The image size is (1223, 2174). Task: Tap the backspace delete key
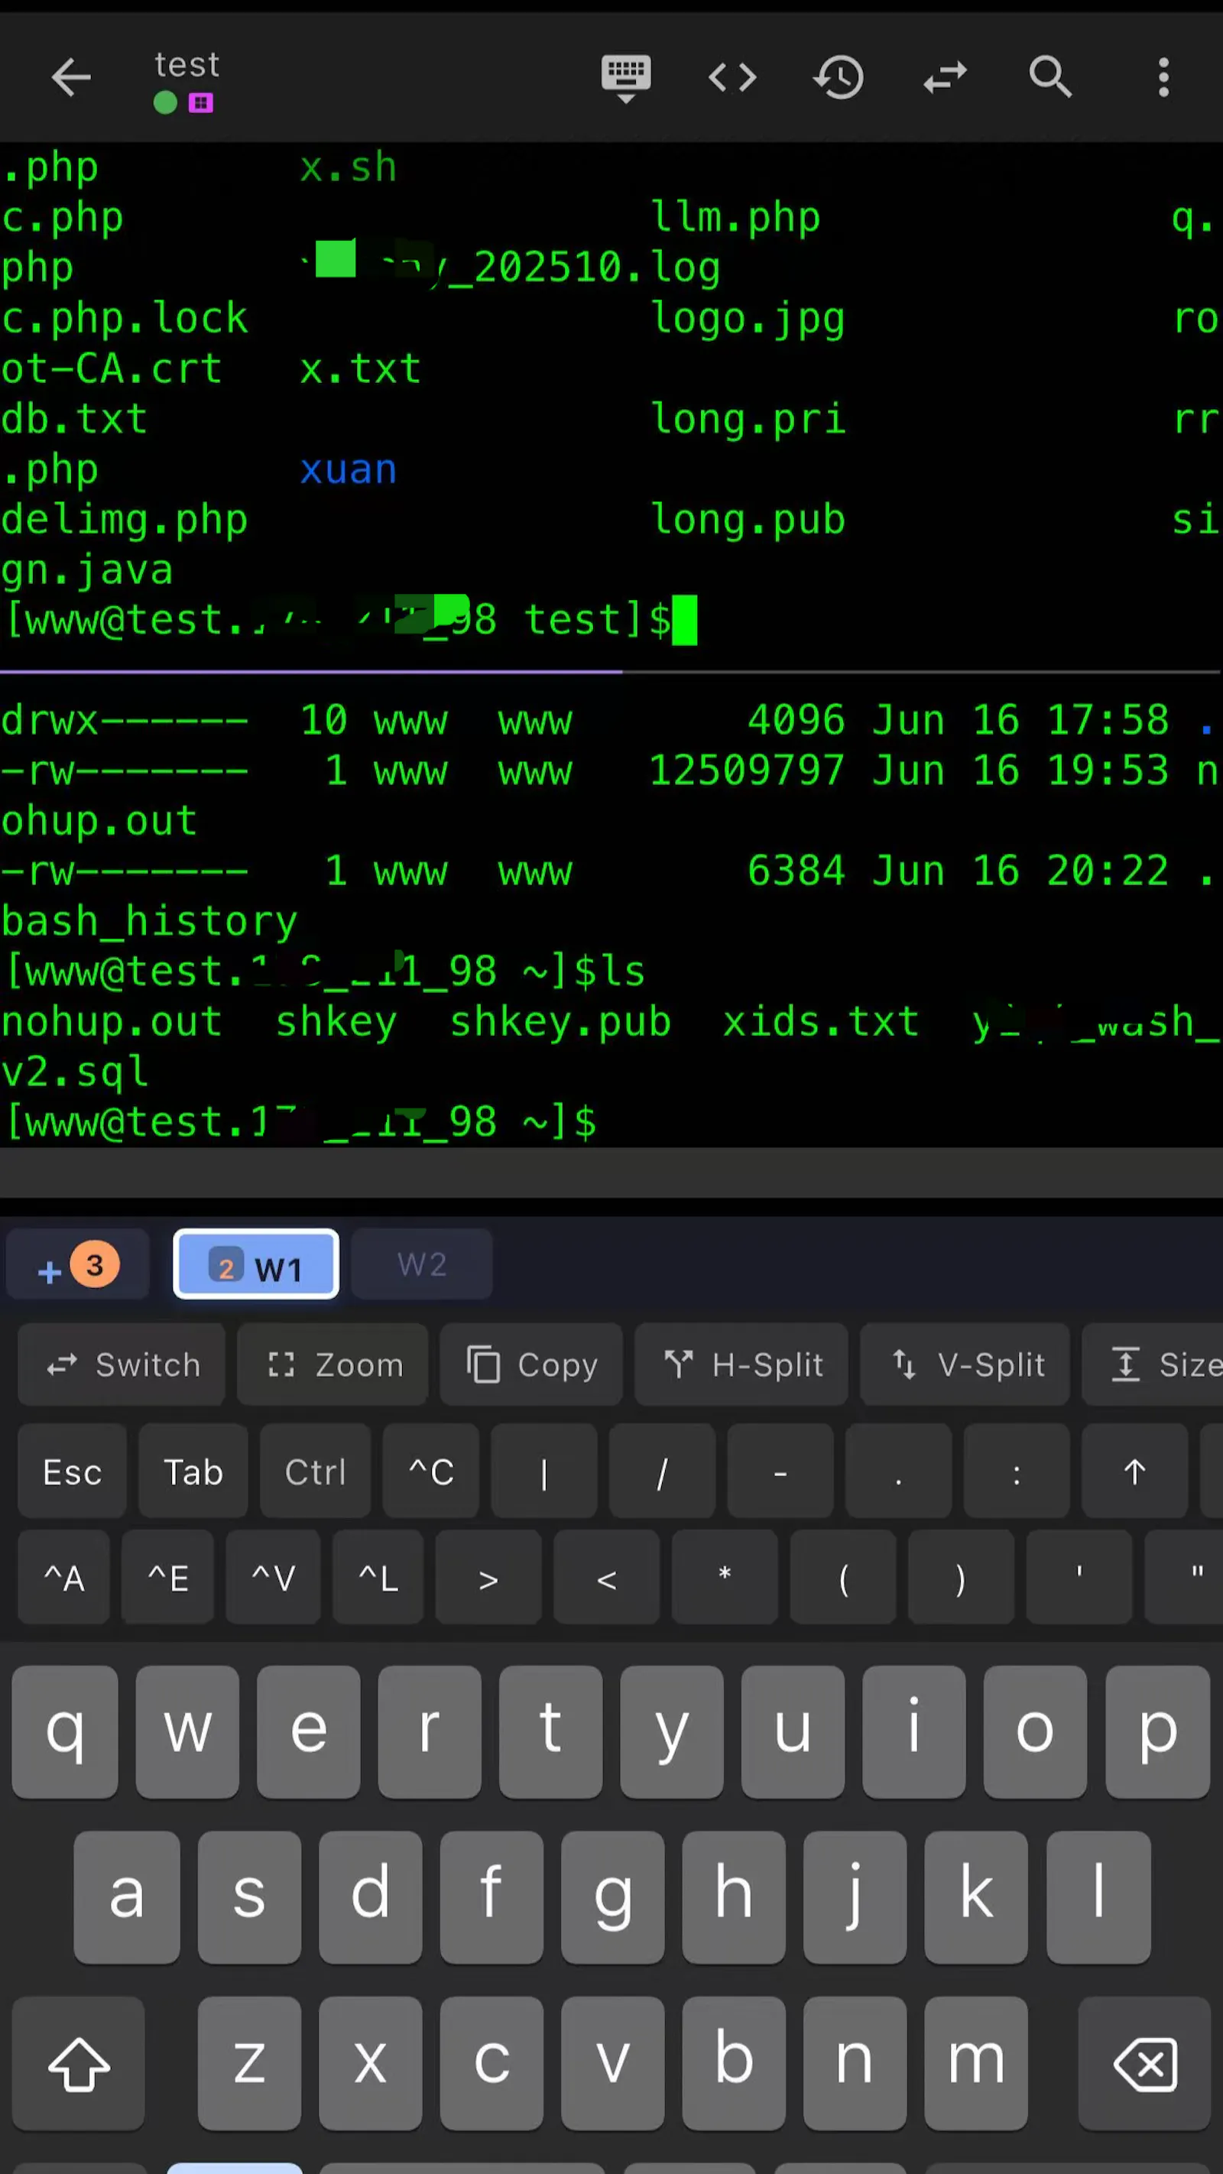(1144, 2063)
